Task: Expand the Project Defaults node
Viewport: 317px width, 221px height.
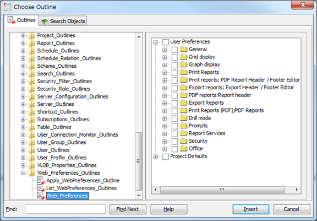Action: pyautogui.click(x=155, y=157)
